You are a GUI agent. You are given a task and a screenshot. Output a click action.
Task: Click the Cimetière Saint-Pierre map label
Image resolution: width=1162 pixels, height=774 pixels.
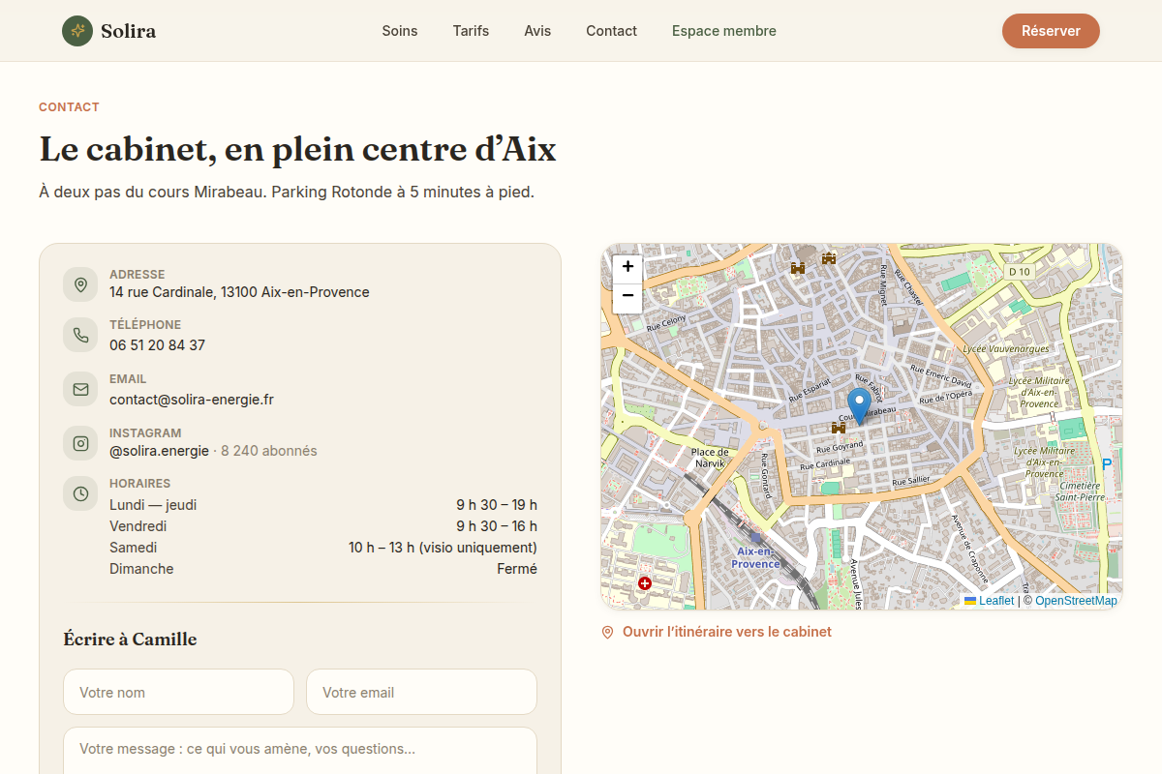pos(1080,491)
